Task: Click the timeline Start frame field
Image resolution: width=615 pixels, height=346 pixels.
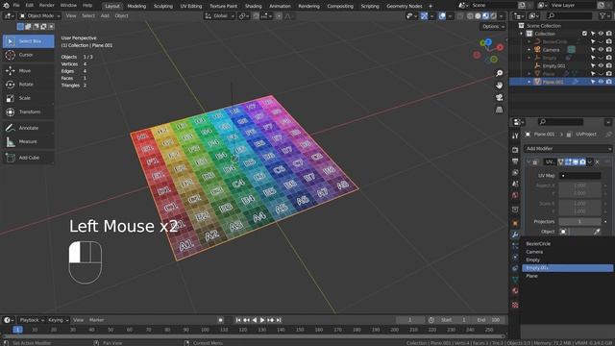Action: coord(455,320)
